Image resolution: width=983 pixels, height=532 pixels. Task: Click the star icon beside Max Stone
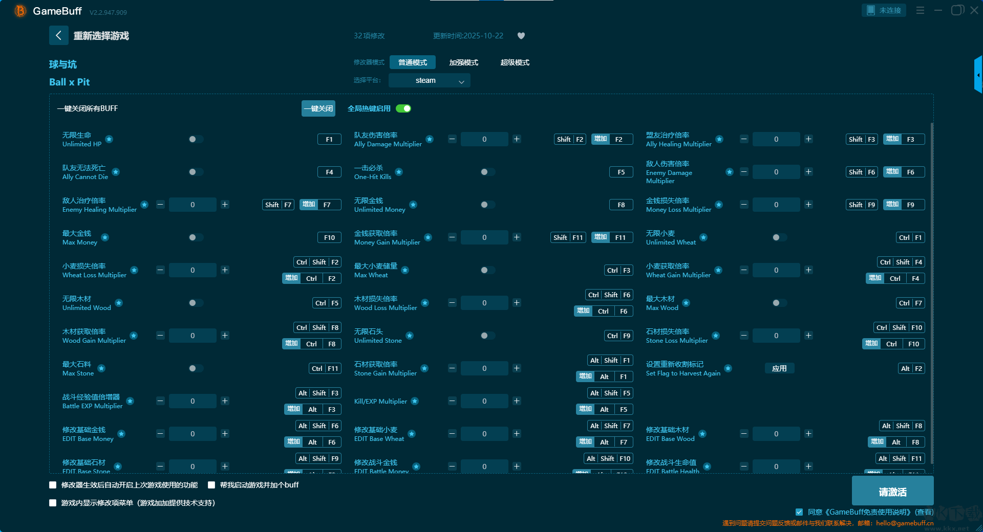[101, 368]
